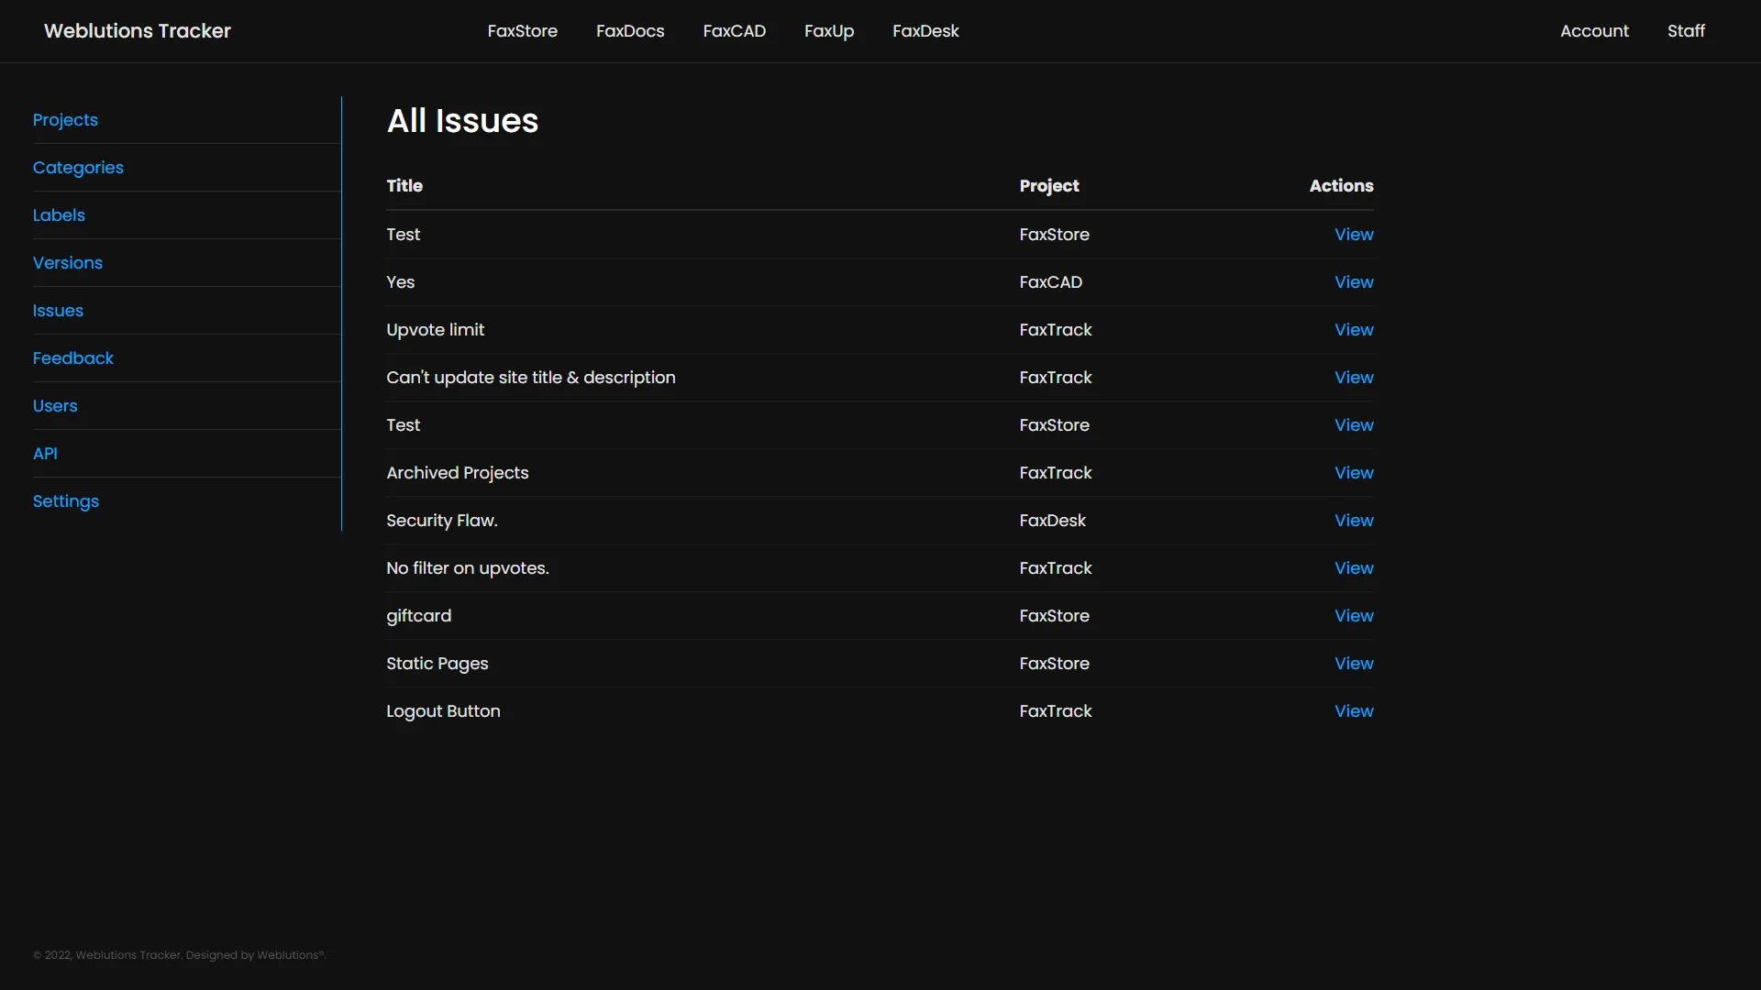View the 'Security Flaw.' issue
This screenshot has width=1761, height=990.
point(1354,520)
